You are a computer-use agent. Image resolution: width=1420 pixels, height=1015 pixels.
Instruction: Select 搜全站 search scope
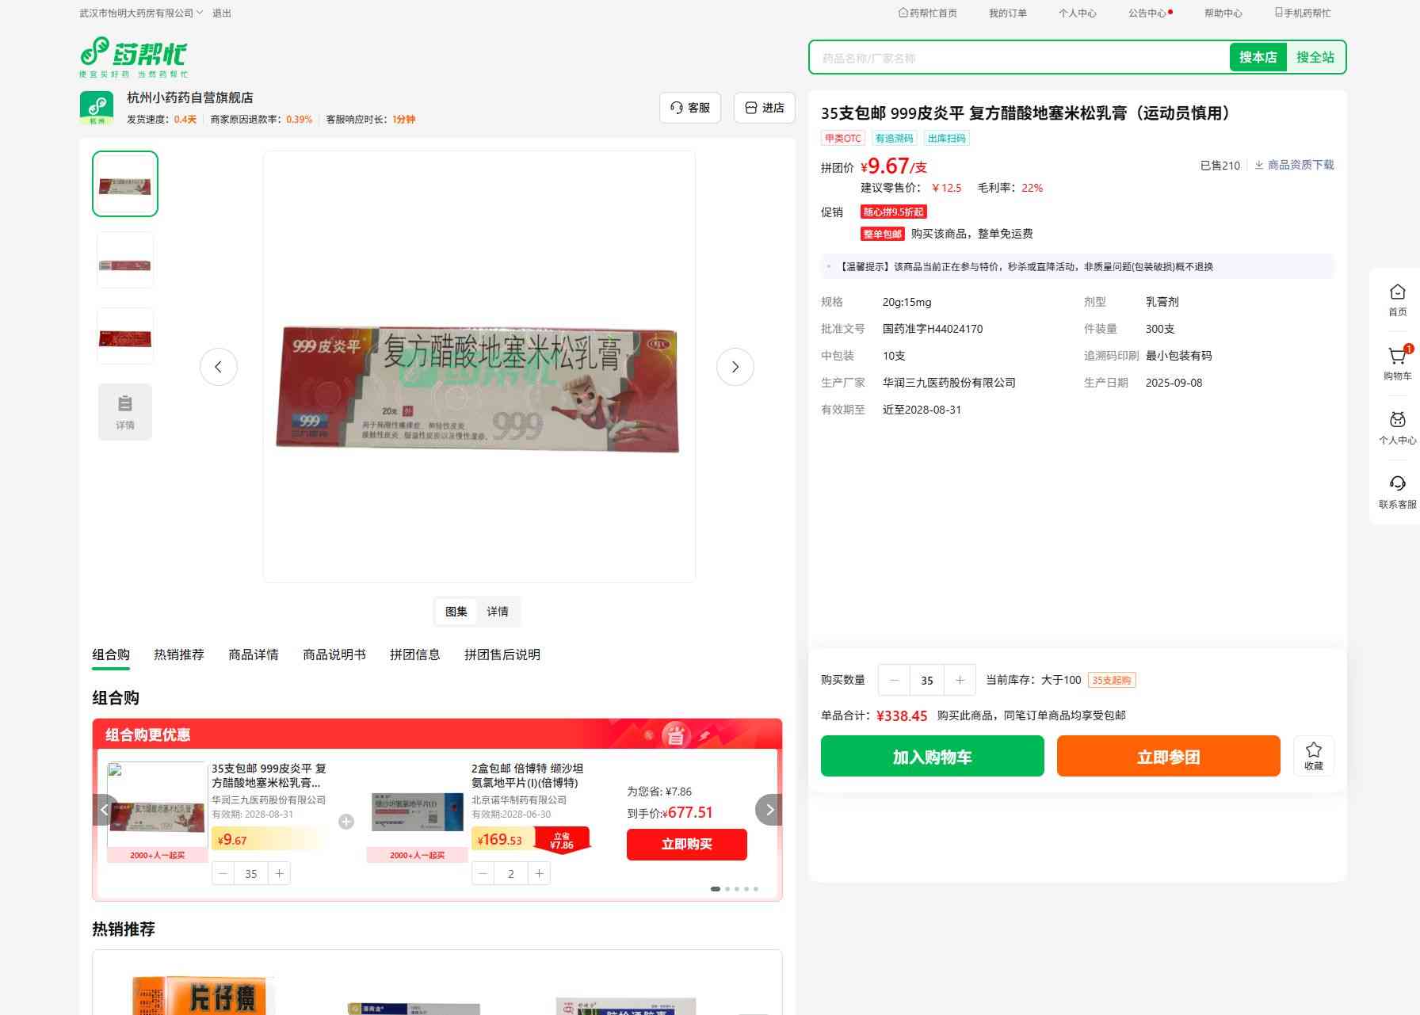[1315, 57]
